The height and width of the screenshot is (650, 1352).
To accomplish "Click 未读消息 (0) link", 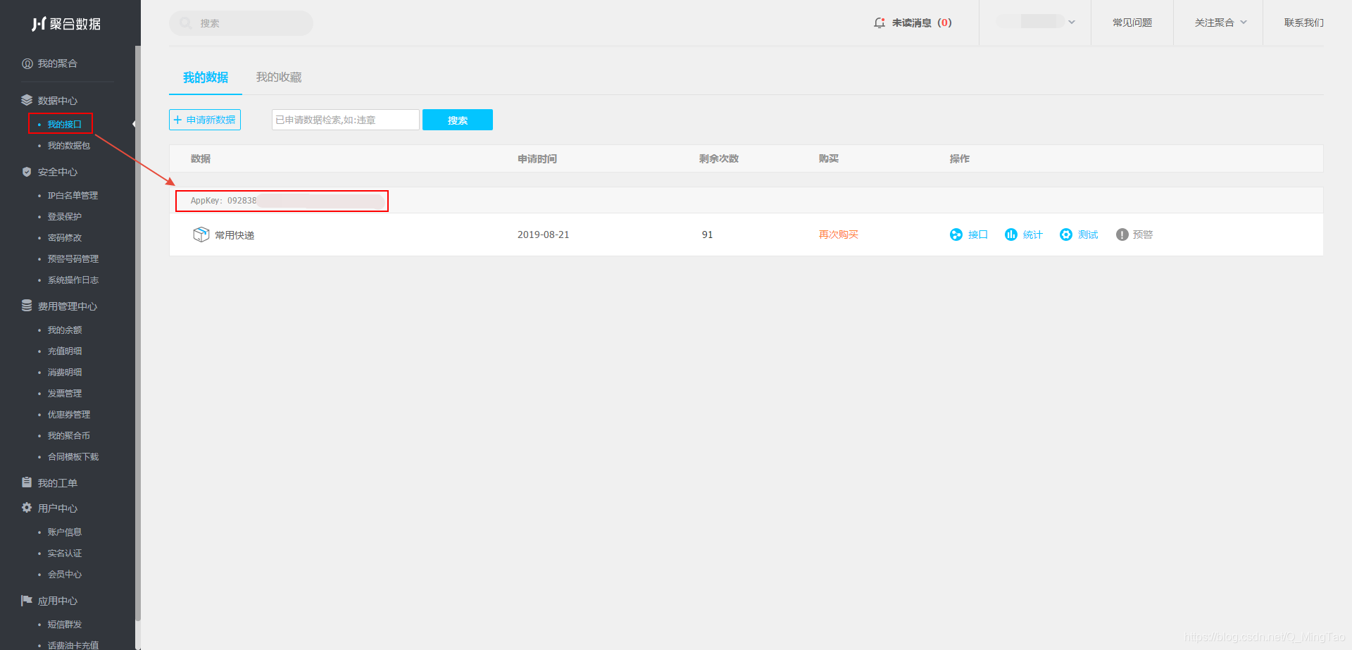I will coord(922,23).
